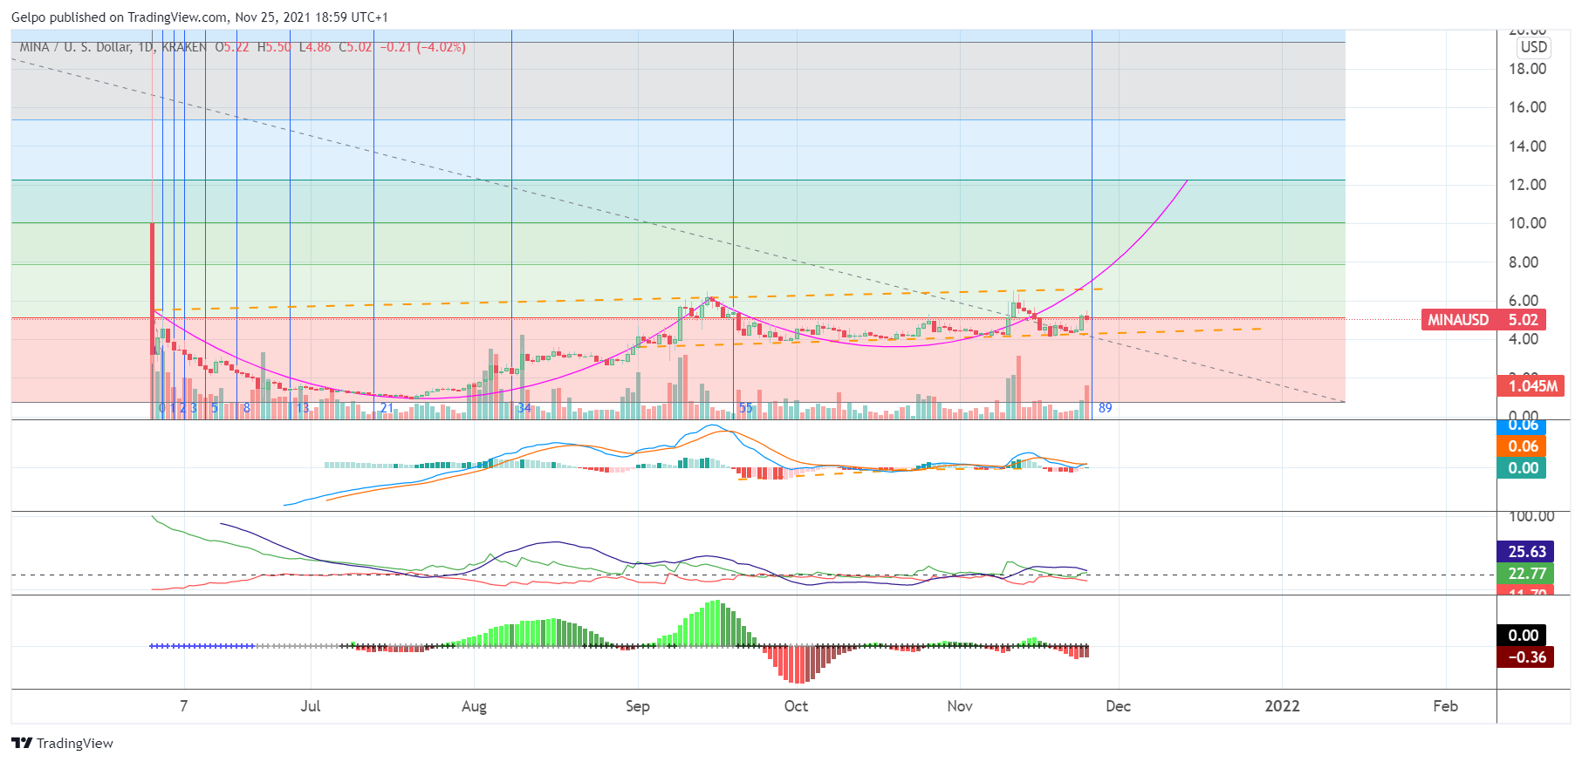Click the Aug label on time axis
1582x762 pixels.
pos(474,706)
